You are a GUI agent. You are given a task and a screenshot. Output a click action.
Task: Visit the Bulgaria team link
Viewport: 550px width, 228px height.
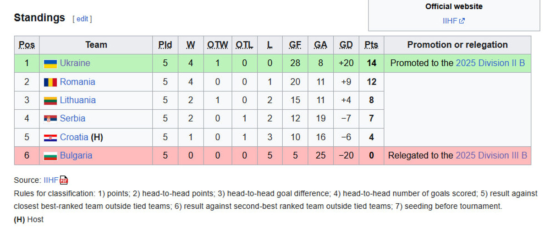[x=76, y=155]
